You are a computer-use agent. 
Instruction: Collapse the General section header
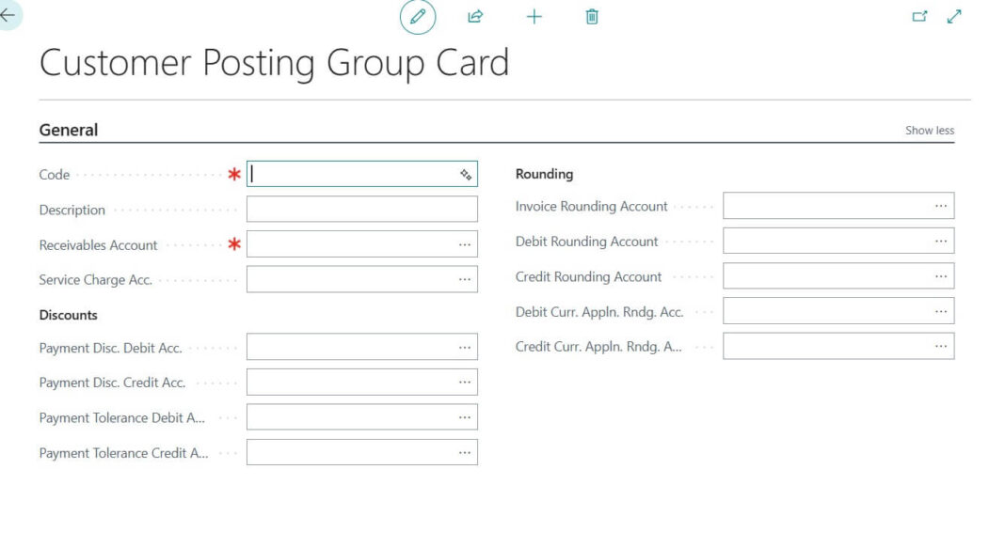click(69, 130)
